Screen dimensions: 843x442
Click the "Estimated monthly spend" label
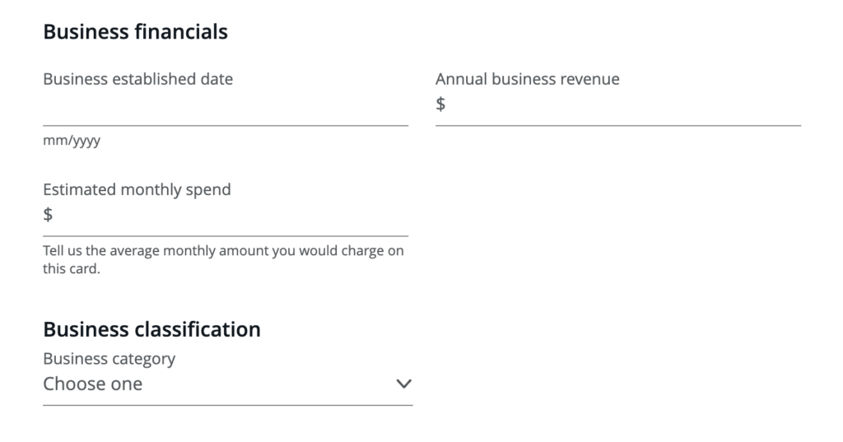(137, 189)
